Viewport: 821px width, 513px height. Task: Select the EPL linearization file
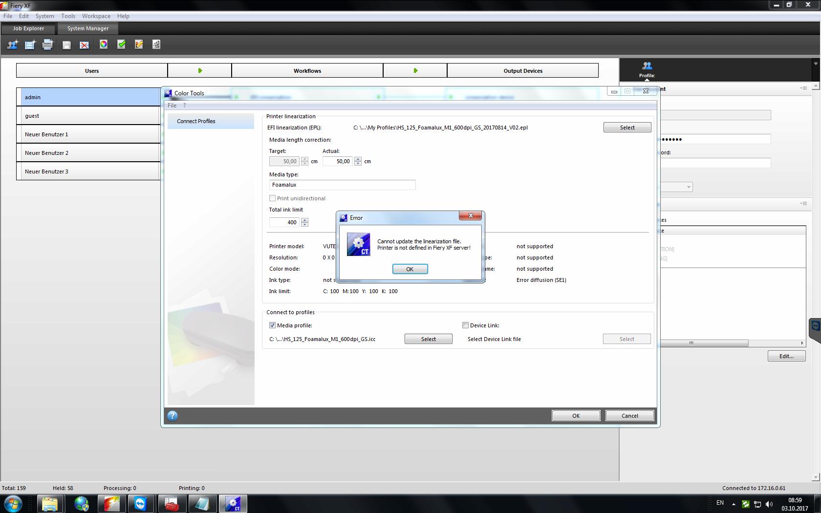(x=627, y=127)
